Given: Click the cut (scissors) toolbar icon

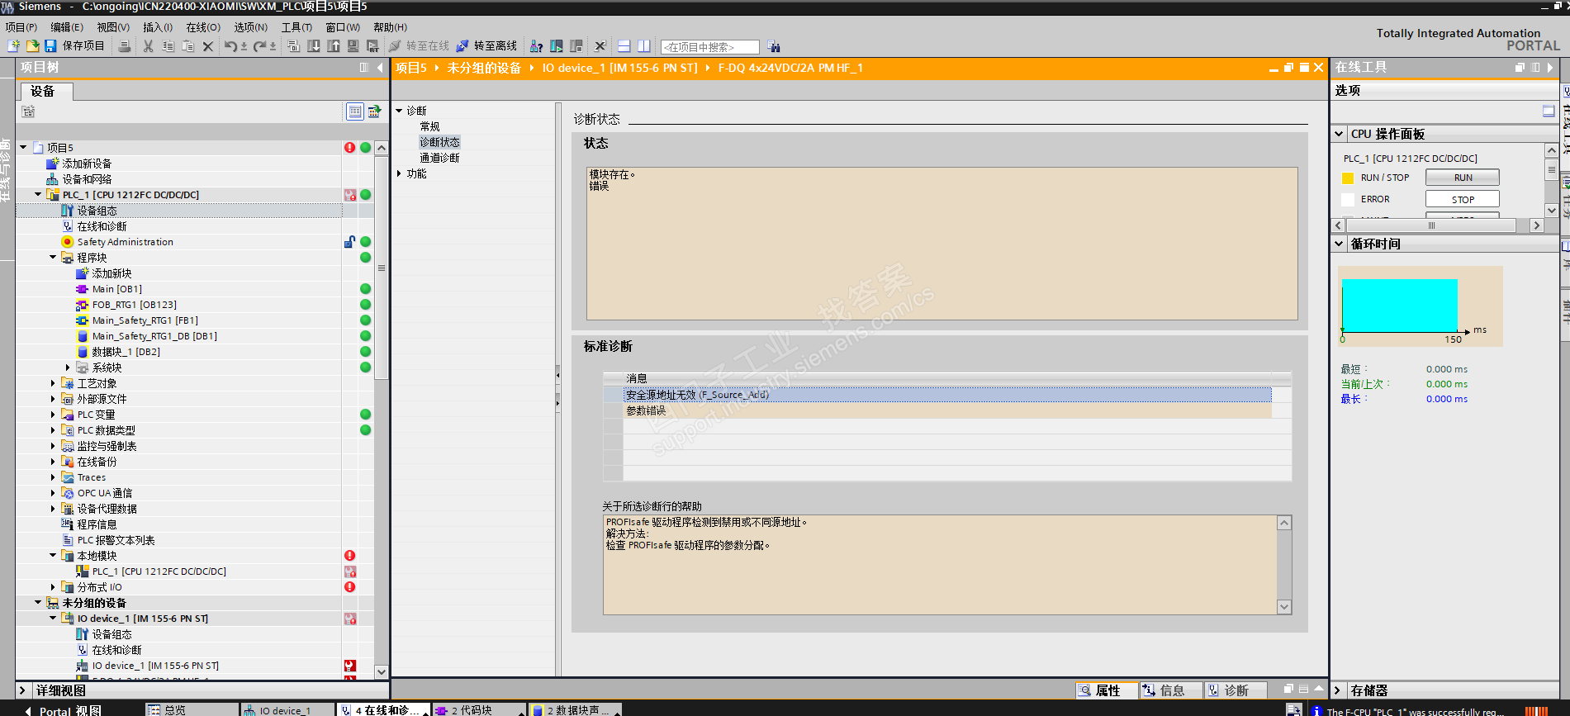Looking at the screenshot, I should tap(148, 46).
